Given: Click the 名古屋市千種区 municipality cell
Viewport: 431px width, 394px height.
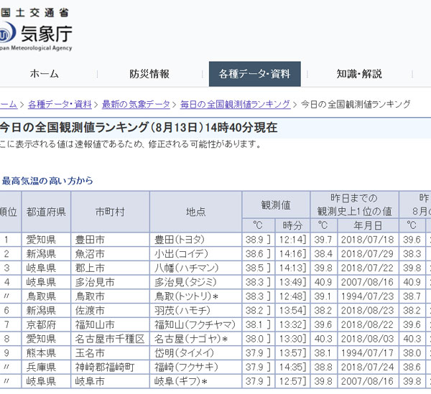Looking at the screenshot, I should click(110, 339).
